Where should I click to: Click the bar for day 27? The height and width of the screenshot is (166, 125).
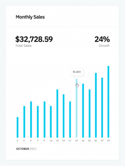point(102,108)
